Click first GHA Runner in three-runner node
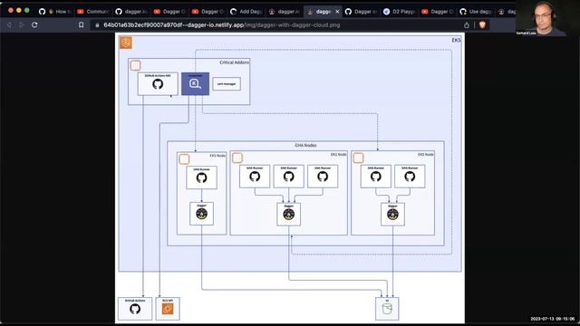The width and height of the screenshot is (580, 326). (255, 177)
